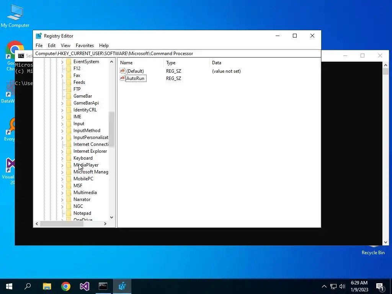The width and height of the screenshot is (392, 294).
Task: Show hidden system tray icons
Action: [324, 286]
